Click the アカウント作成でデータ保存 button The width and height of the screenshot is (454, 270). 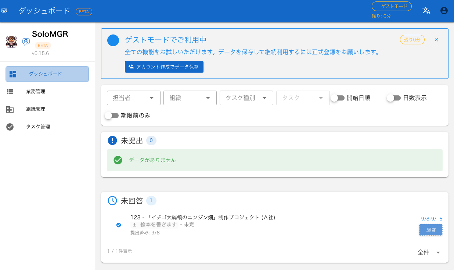pos(164,67)
